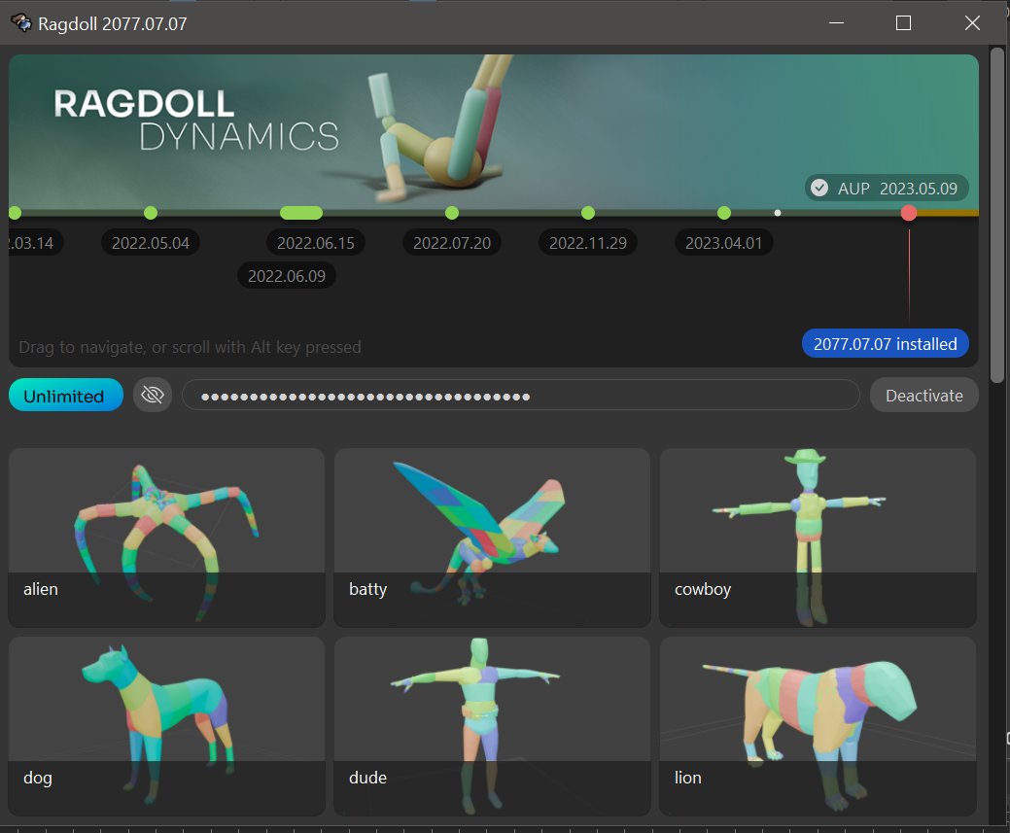Click the red installed version timeline marker
This screenshot has height=833, width=1010.
[909, 213]
